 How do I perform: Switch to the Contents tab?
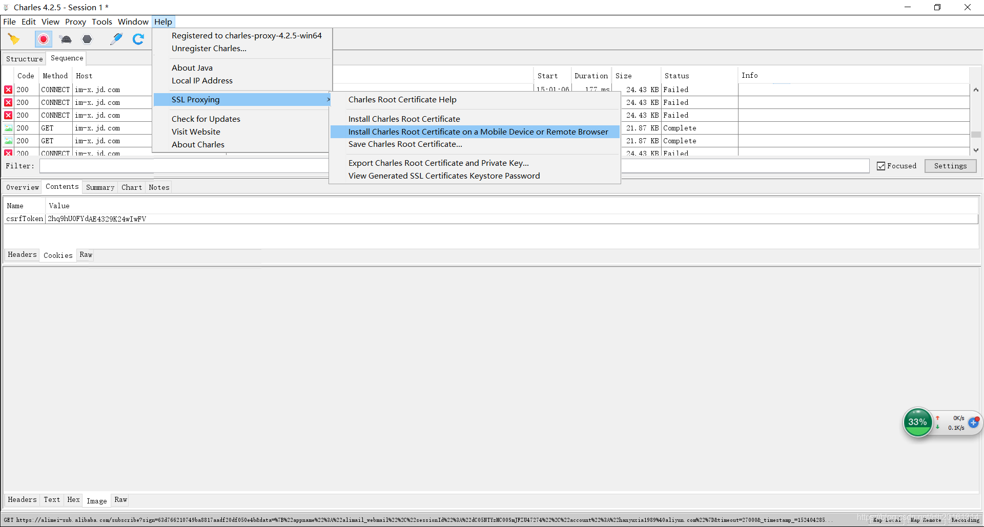click(x=62, y=186)
